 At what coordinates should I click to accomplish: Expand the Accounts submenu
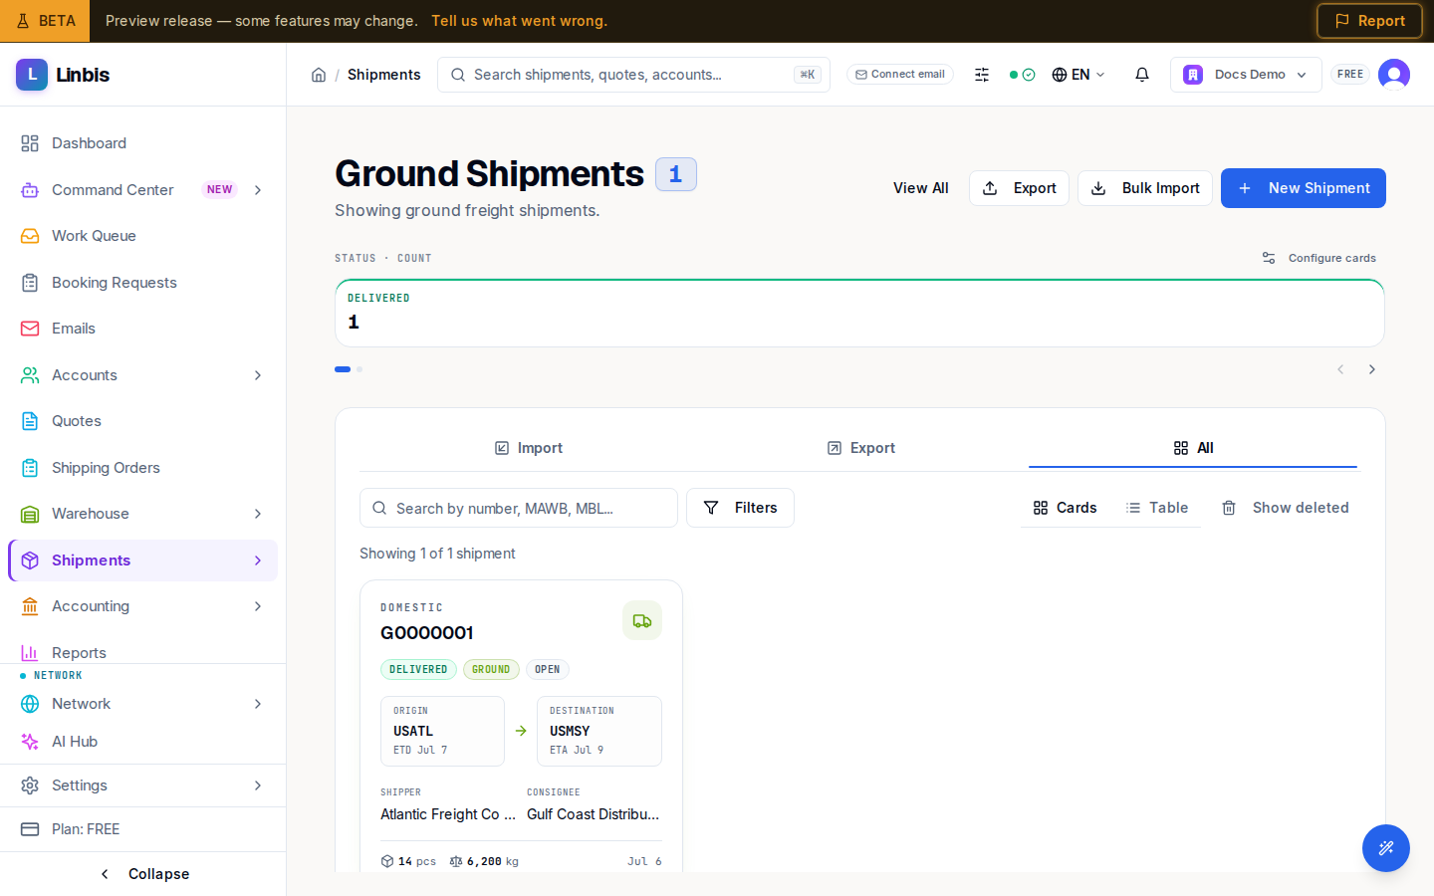click(x=258, y=375)
